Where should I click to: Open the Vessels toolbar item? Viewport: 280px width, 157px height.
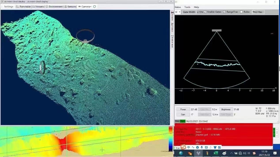pos(38,6)
